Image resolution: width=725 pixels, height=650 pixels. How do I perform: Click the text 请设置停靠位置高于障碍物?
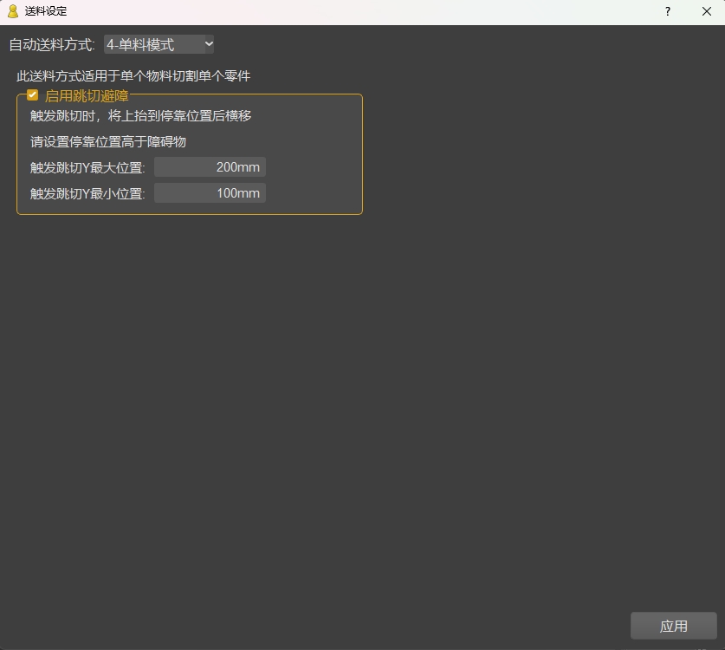(x=108, y=141)
